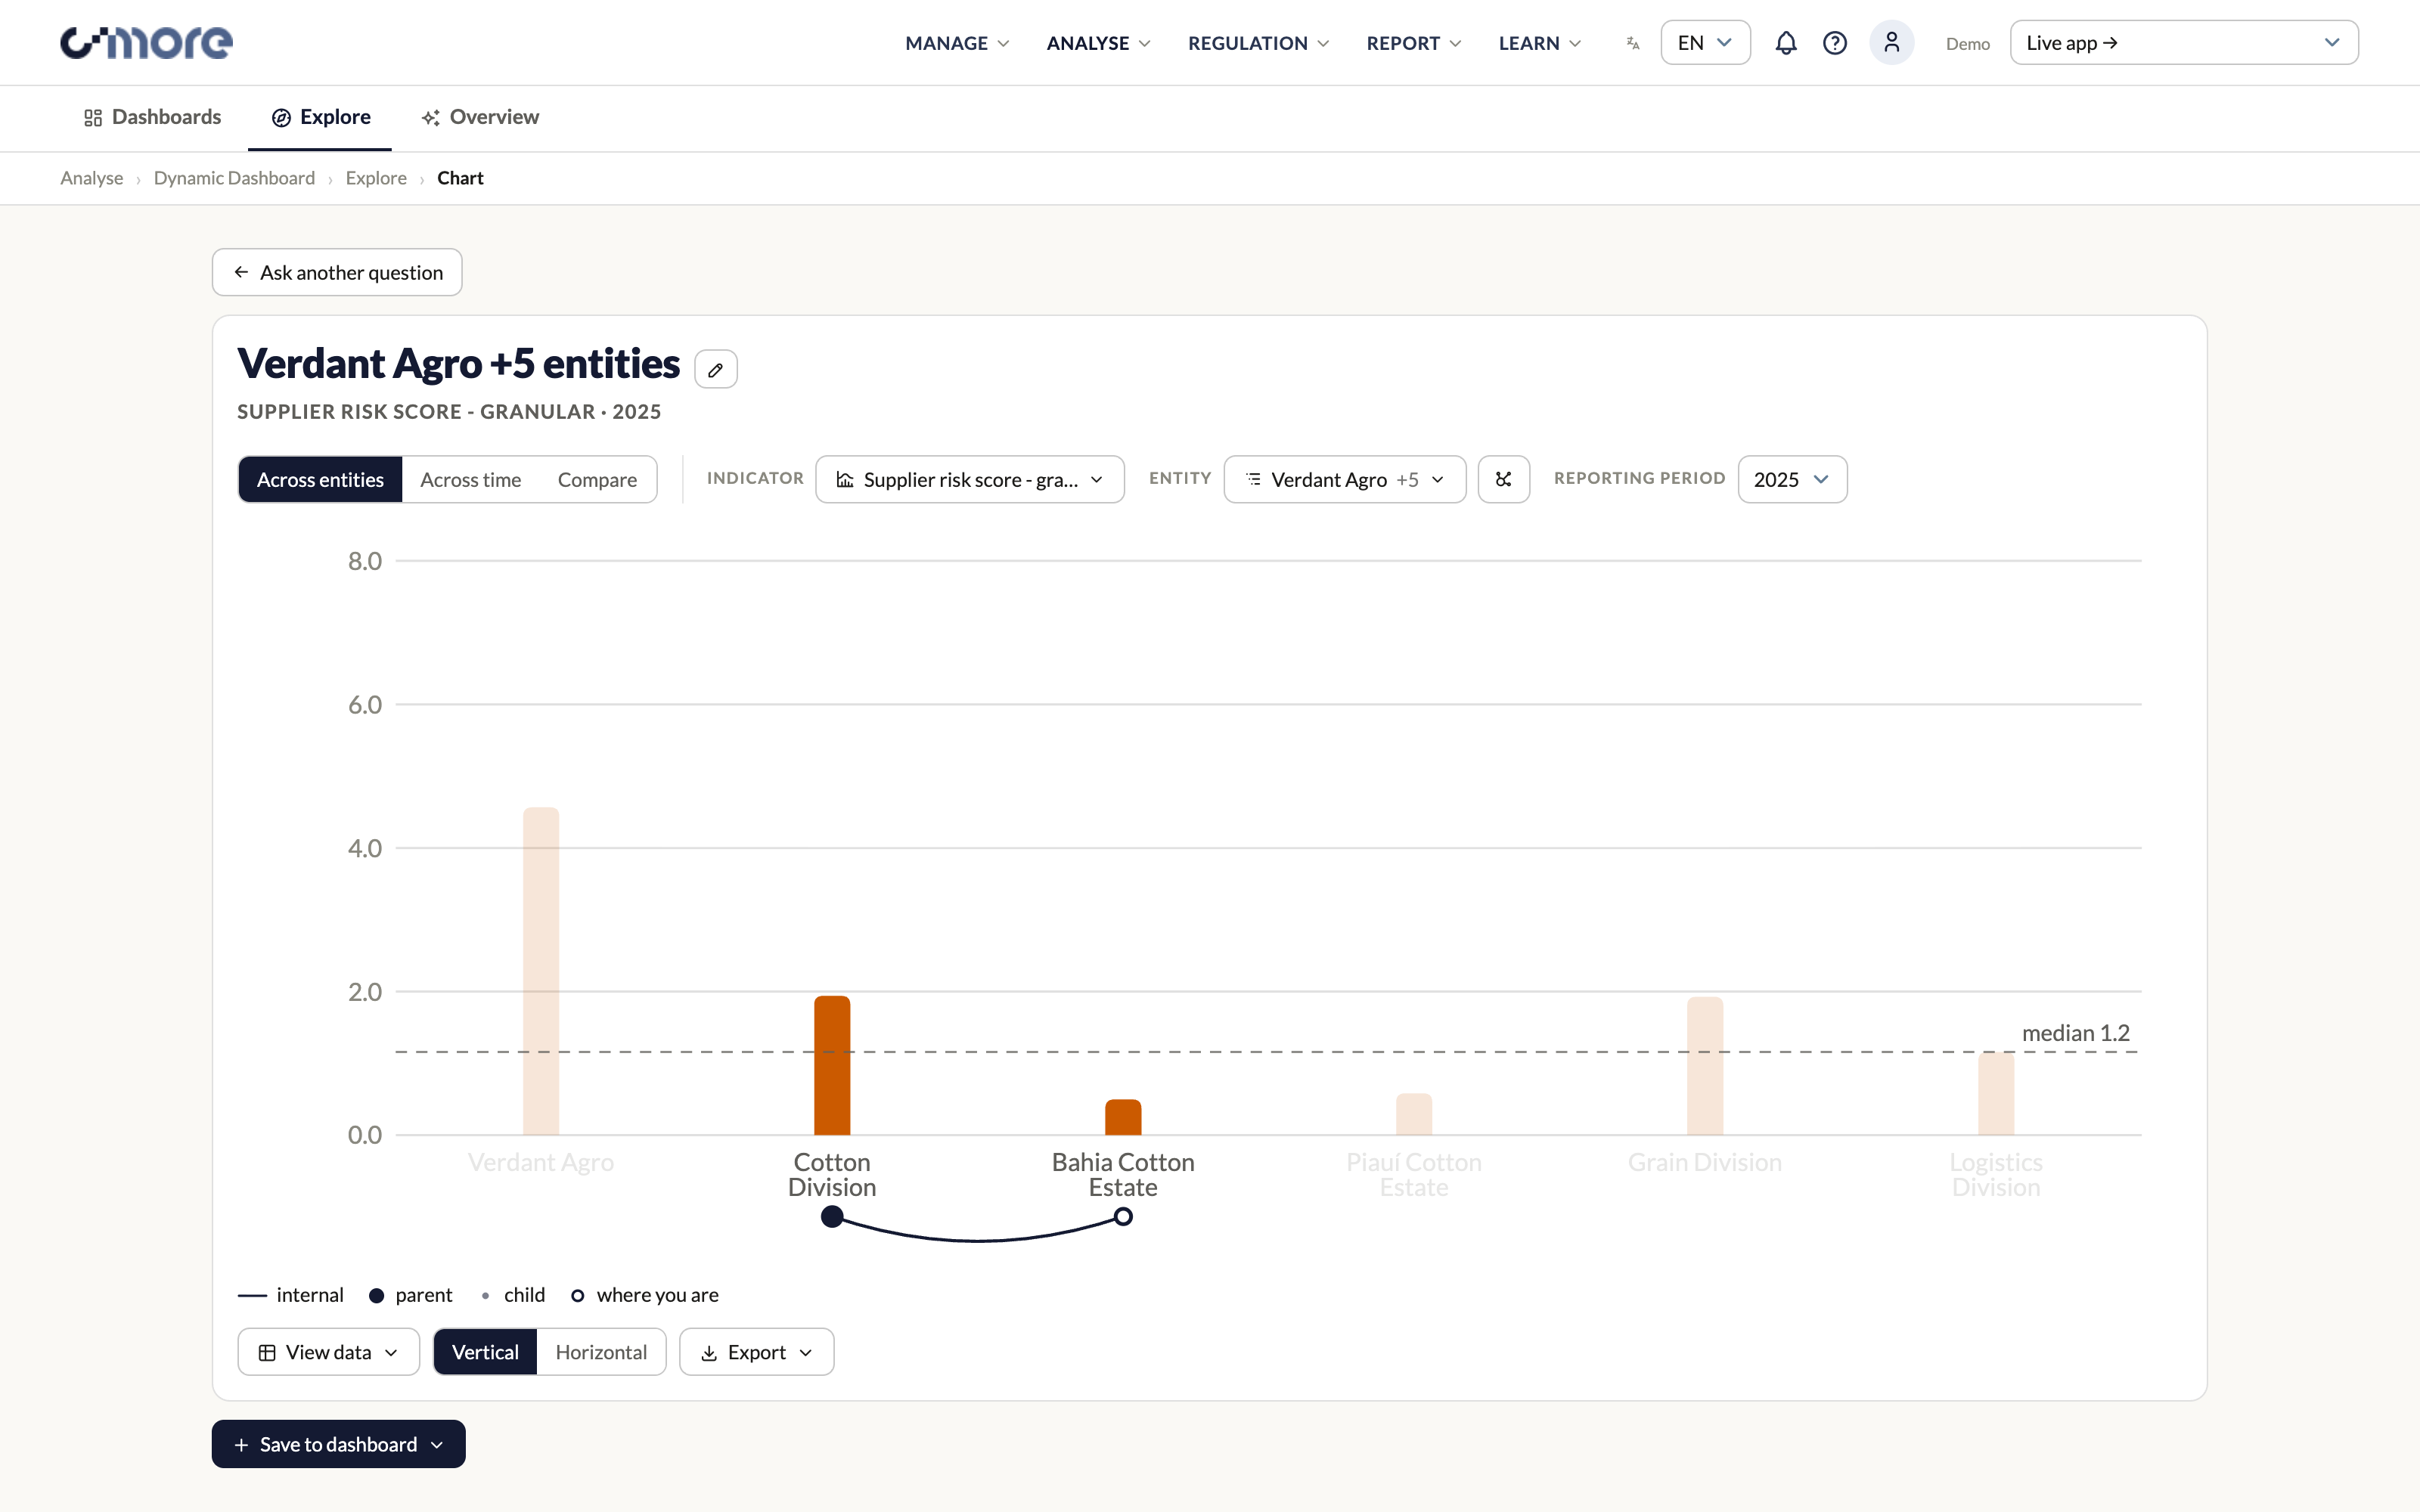Image resolution: width=2420 pixels, height=1512 pixels.
Task: Open the ANALYSE menu
Action: tap(1098, 43)
